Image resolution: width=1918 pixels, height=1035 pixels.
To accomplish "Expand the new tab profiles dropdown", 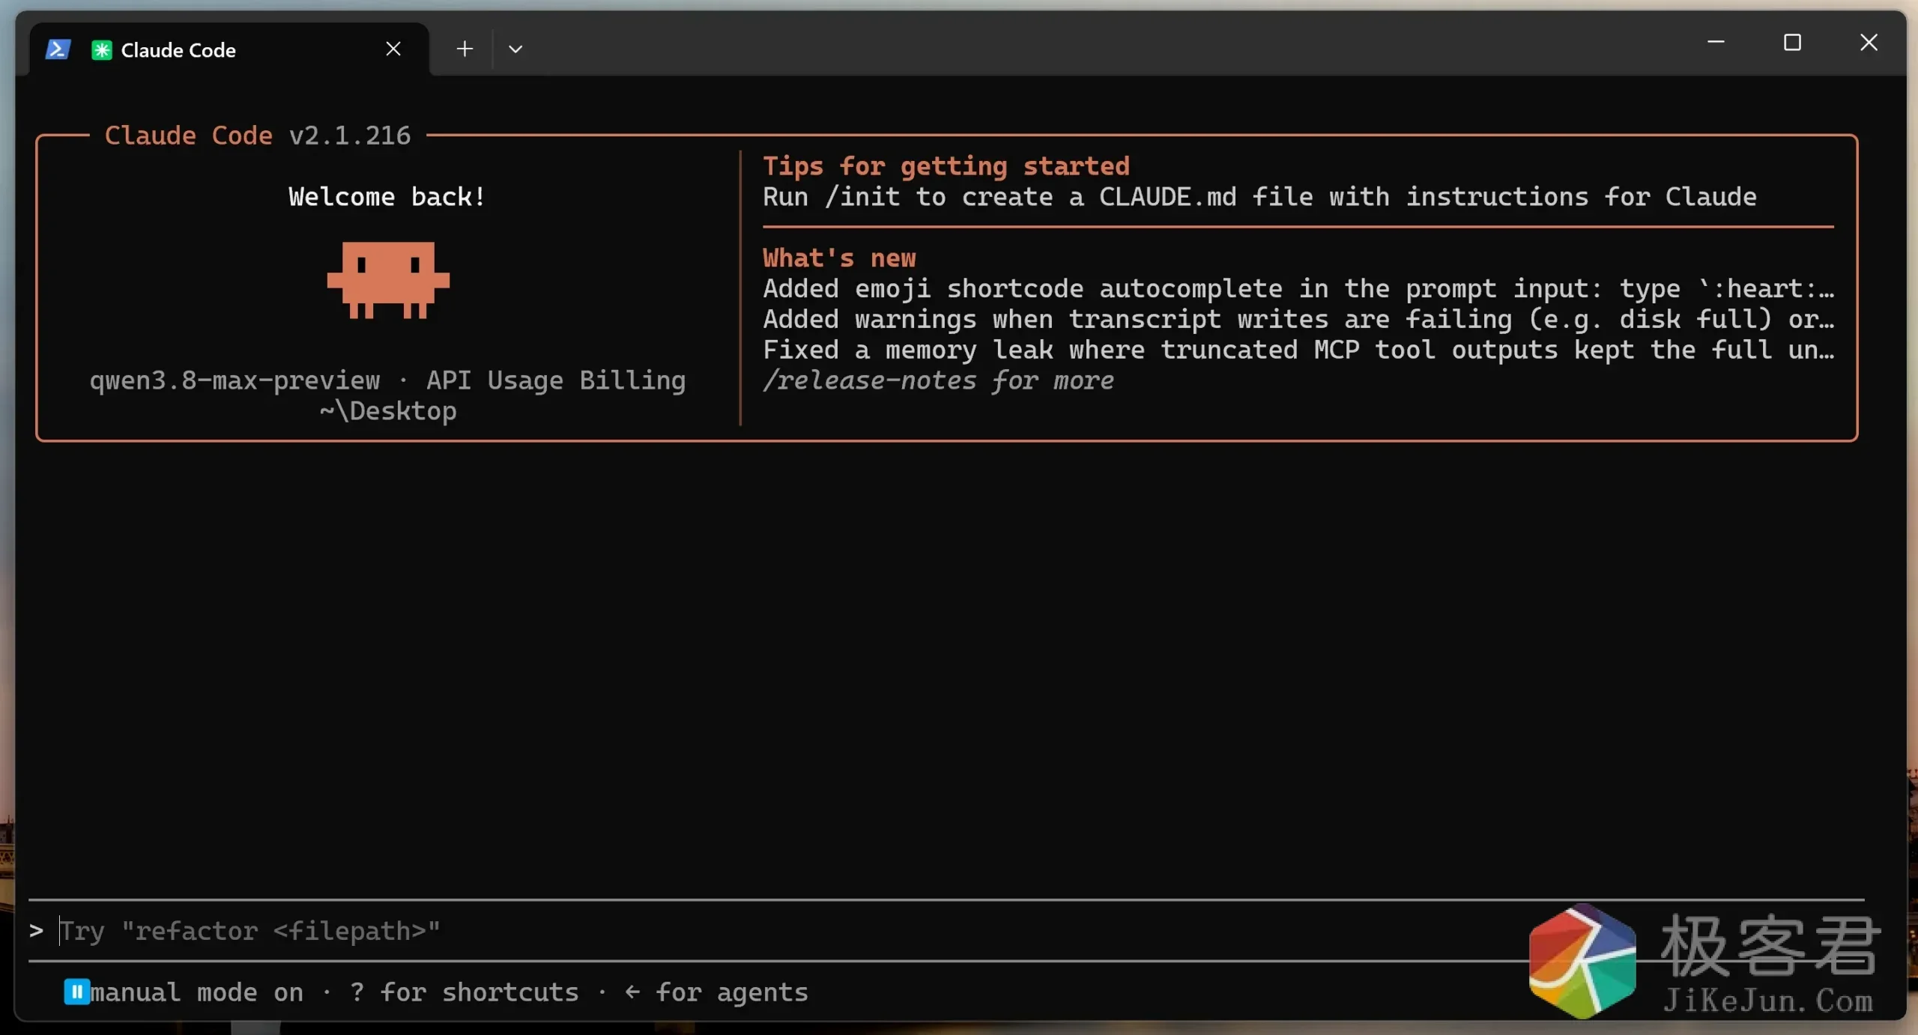I will [515, 49].
